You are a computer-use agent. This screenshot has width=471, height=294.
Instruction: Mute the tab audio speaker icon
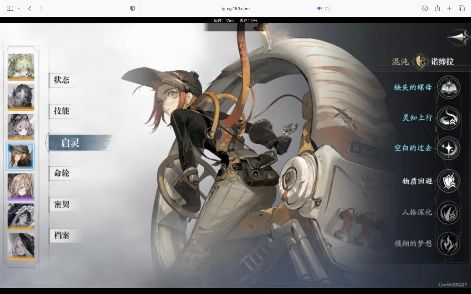point(319,8)
